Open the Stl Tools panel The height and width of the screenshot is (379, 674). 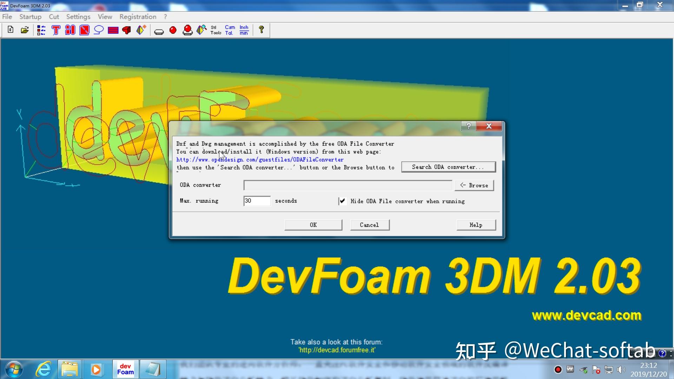pos(215,30)
